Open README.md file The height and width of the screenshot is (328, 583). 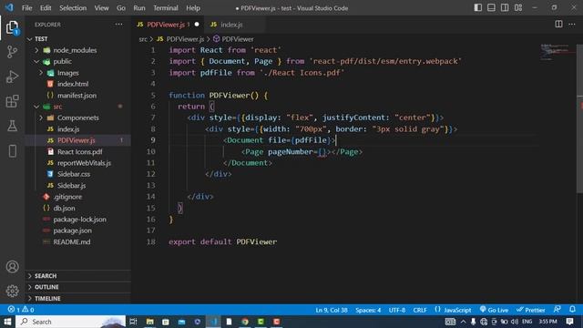pyautogui.click(x=77, y=241)
